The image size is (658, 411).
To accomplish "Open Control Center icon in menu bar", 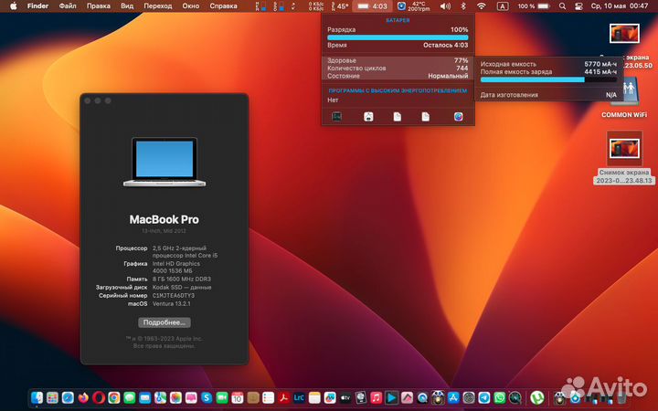I will pyautogui.click(x=578, y=5).
